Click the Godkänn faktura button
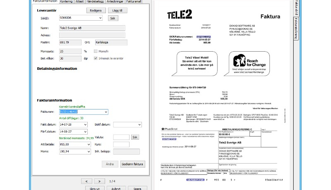The height and width of the screenshot is (190, 331). [x=132, y=164]
